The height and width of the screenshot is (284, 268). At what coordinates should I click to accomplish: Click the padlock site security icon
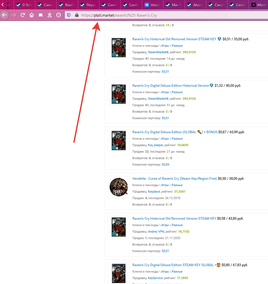77,15
